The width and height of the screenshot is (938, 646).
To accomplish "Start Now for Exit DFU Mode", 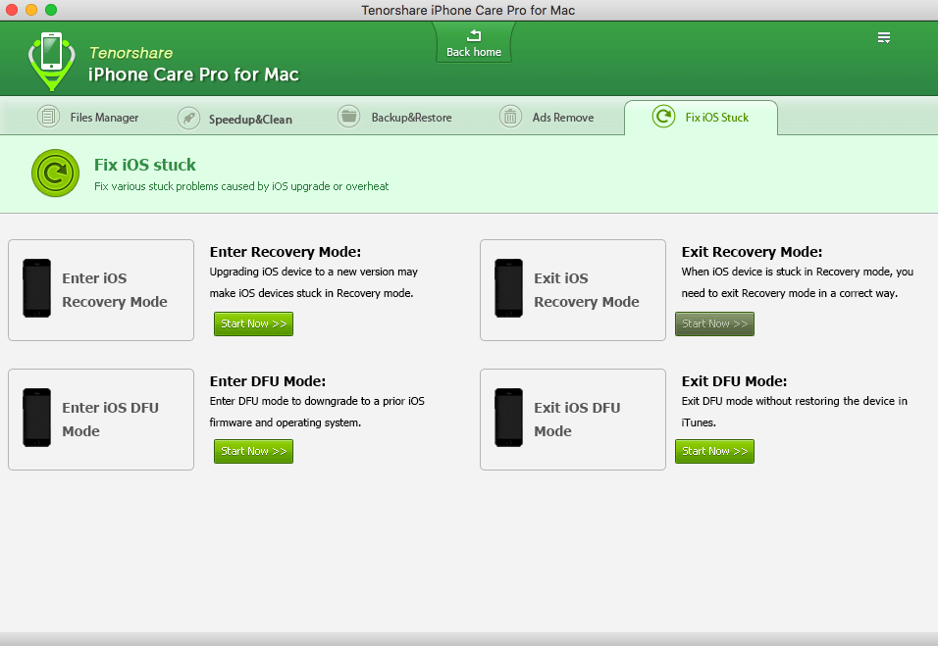I will pyautogui.click(x=715, y=451).
